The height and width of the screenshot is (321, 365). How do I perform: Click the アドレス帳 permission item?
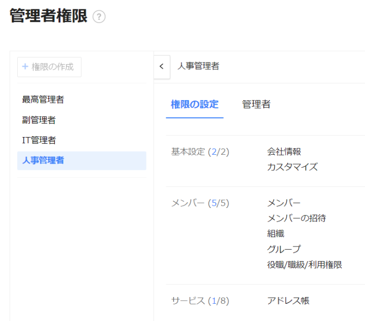pos(288,301)
